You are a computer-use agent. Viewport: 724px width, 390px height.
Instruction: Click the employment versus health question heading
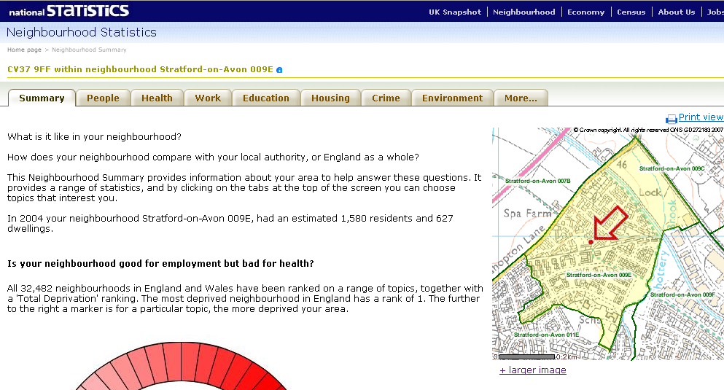160,264
